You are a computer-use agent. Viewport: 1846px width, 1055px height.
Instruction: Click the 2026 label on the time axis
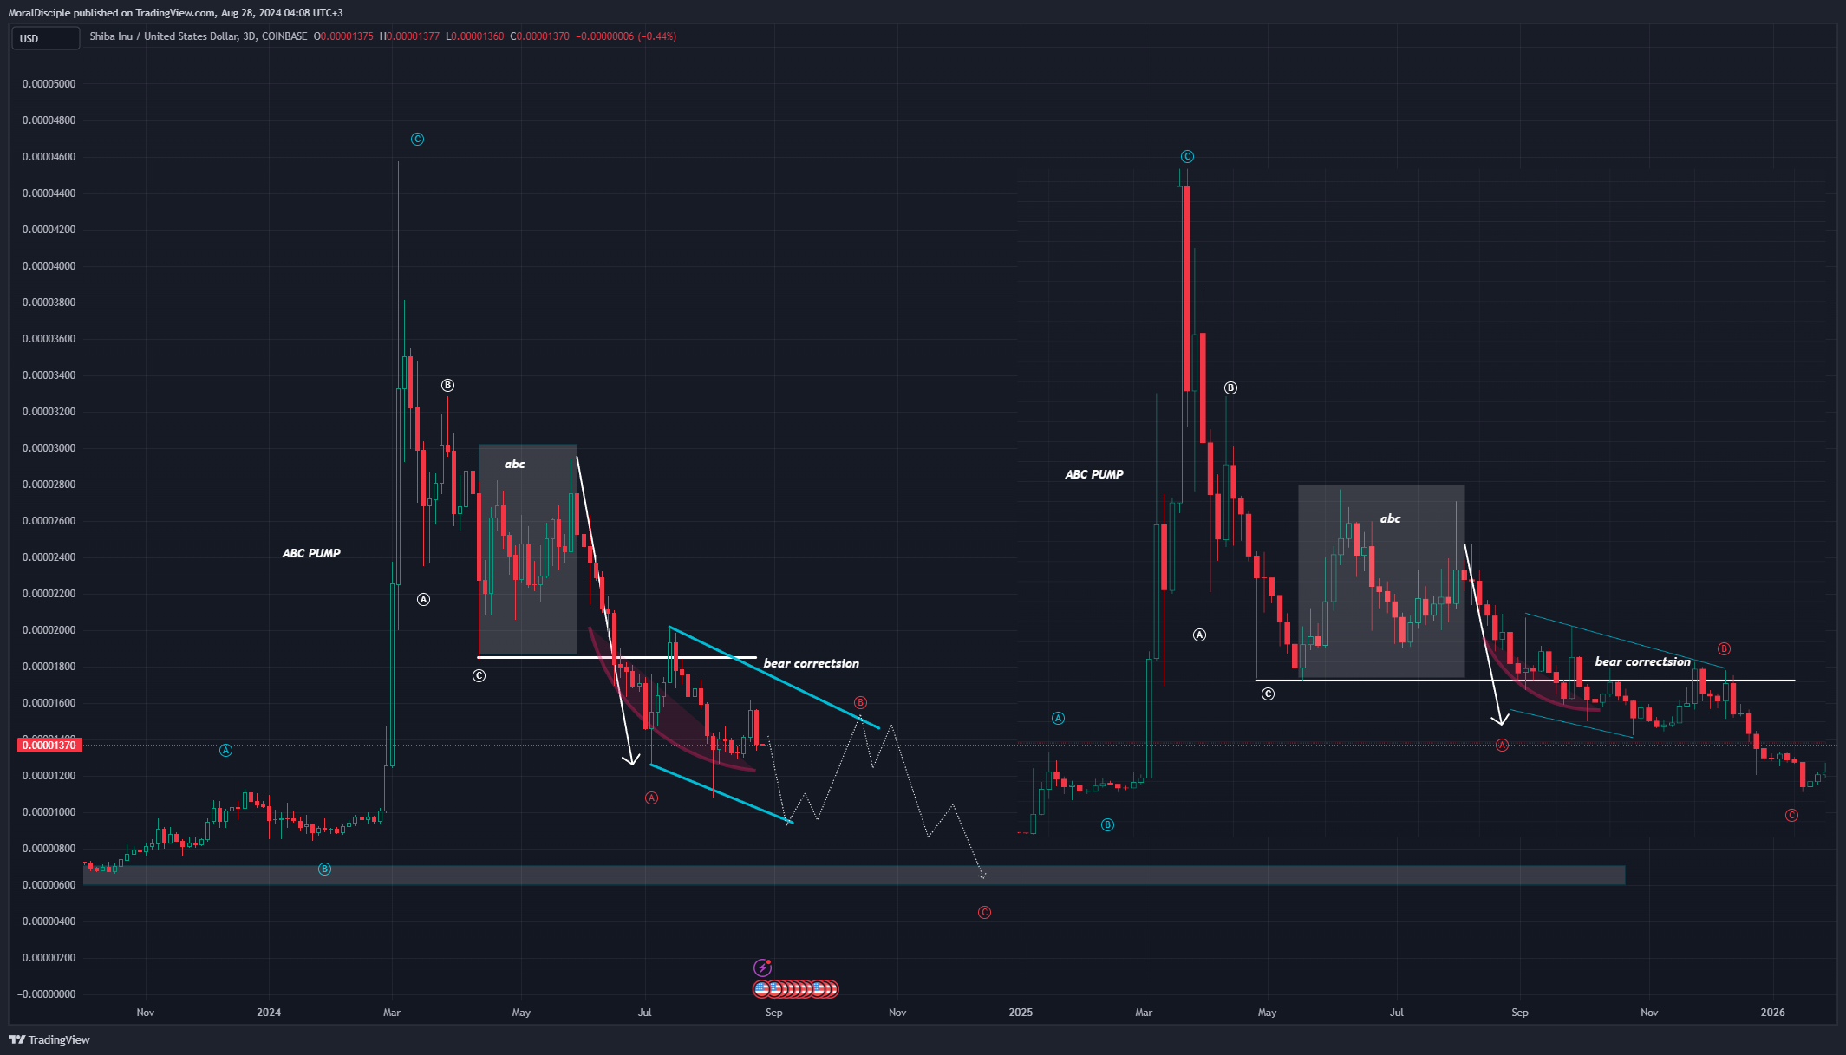1773,1013
